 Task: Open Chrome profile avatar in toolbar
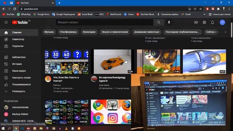click(224, 9)
